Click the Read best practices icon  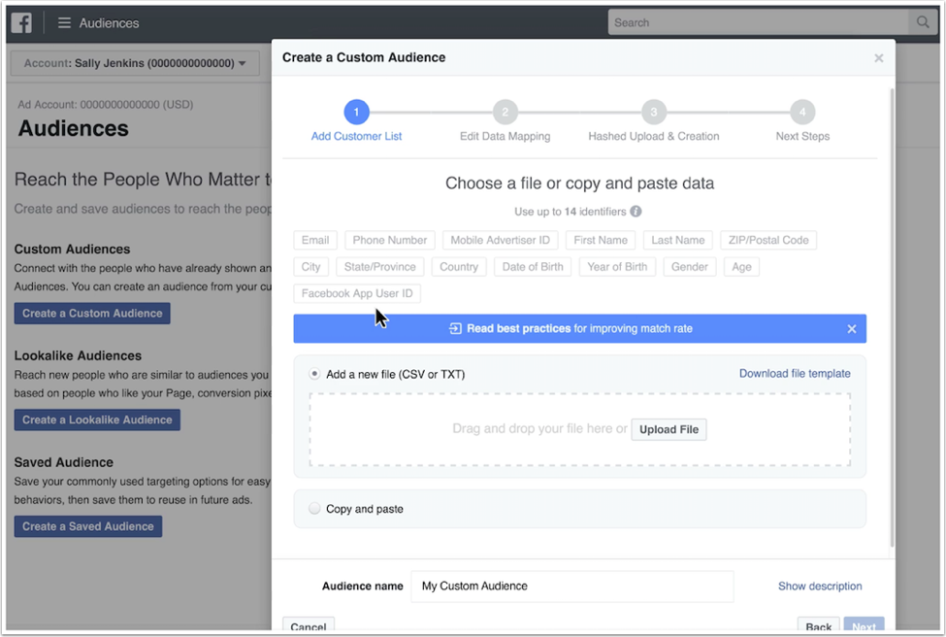(455, 329)
